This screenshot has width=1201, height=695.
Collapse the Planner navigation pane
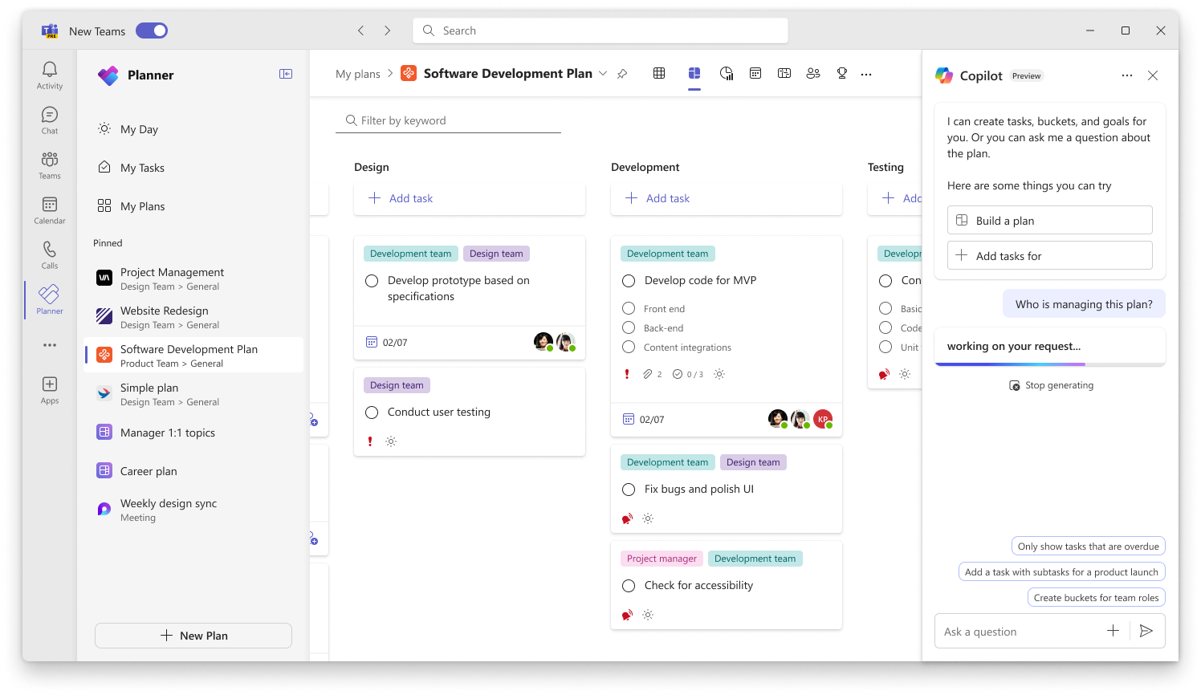[x=285, y=73]
